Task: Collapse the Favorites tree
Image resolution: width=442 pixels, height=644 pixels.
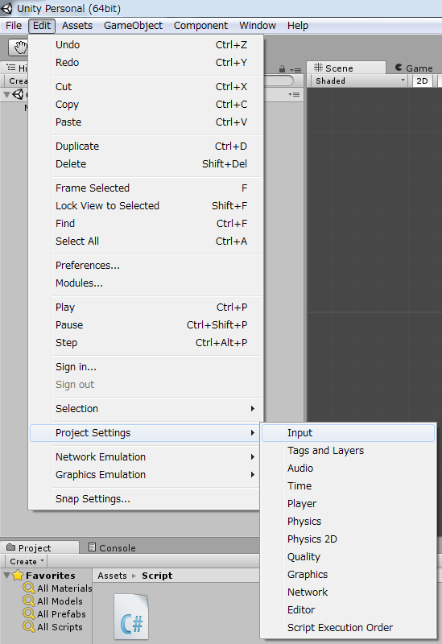Action: pyautogui.click(x=6, y=576)
